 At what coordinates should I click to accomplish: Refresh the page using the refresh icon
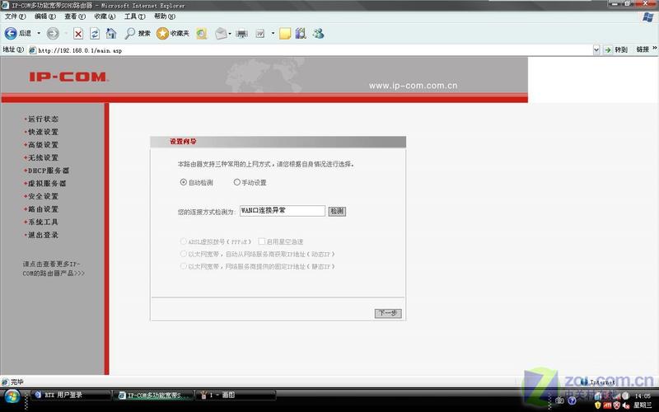click(x=95, y=34)
